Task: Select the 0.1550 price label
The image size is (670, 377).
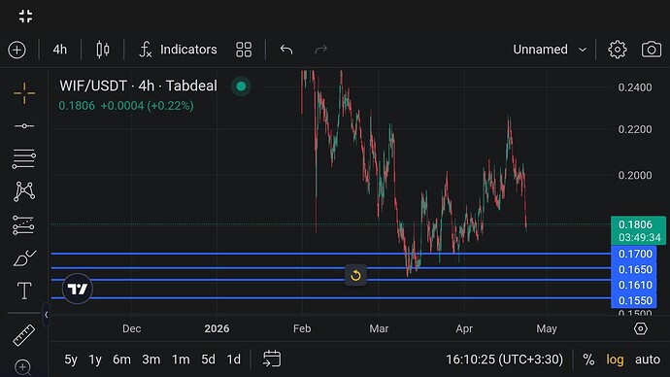Action: click(x=635, y=300)
